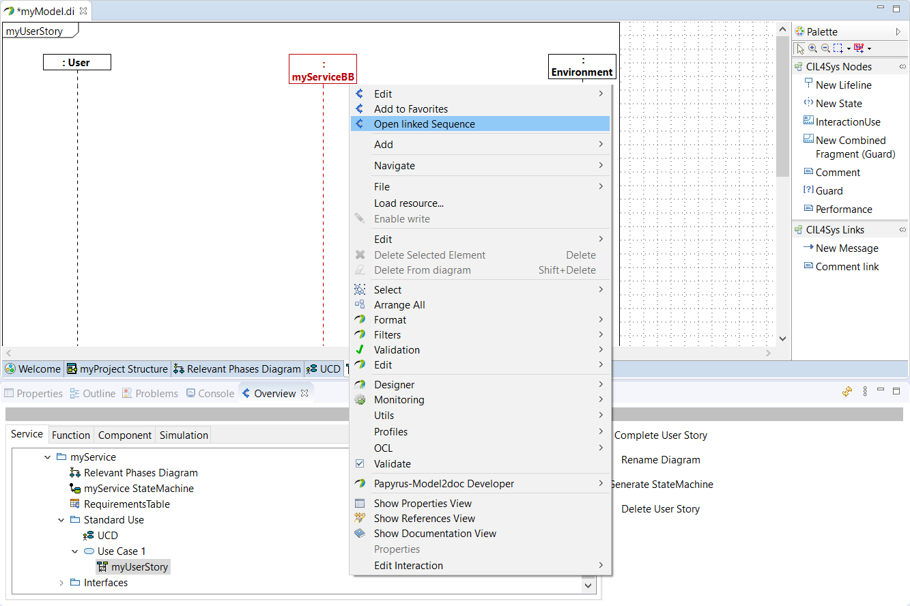910x606 pixels.
Task: Click Generate StateMachine button
Action: (661, 485)
